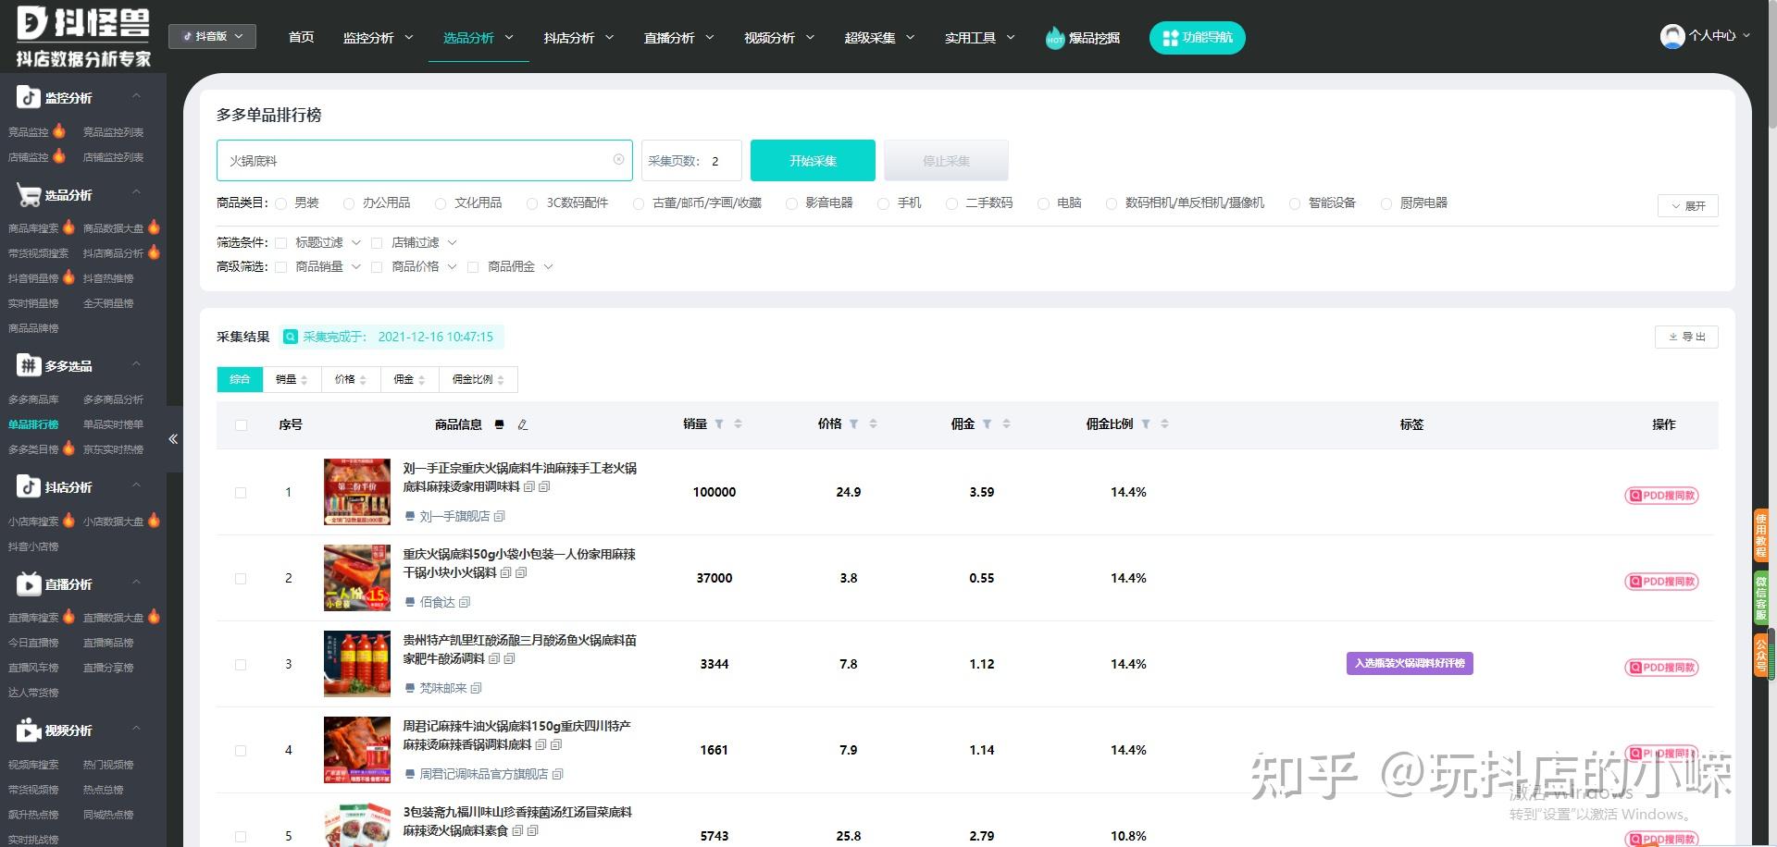
Task: Click the 微信客服 green side tab
Action: coord(1760,596)
